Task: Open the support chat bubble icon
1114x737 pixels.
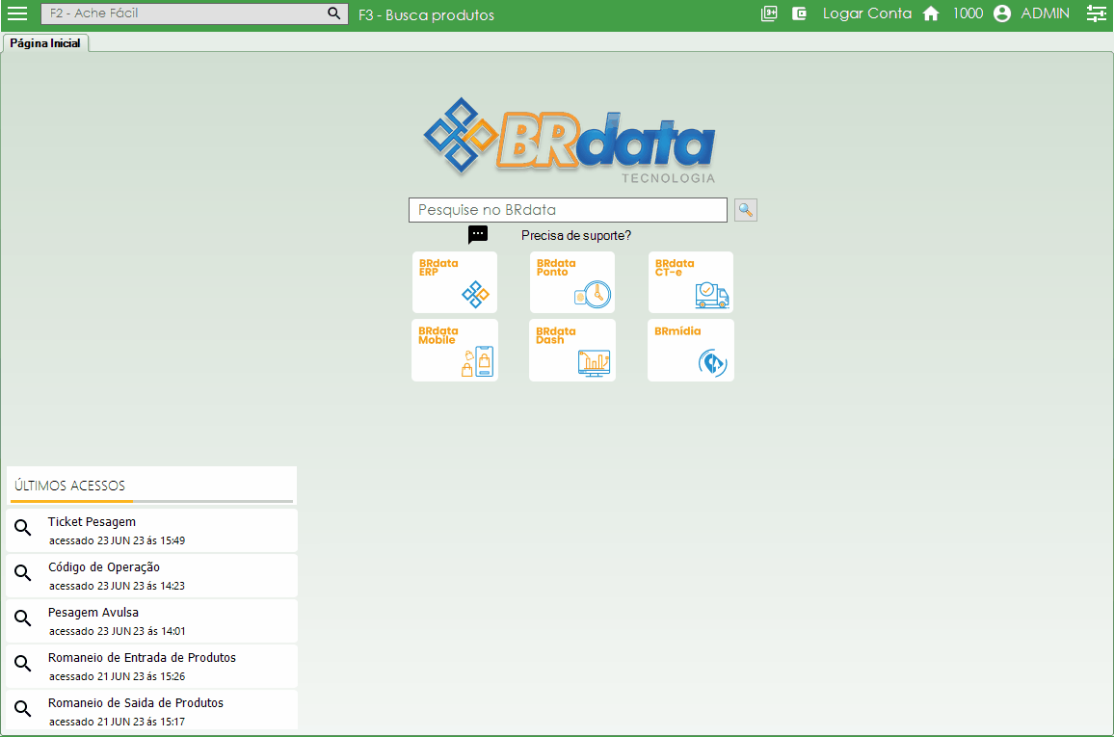Action: [478, 235]
